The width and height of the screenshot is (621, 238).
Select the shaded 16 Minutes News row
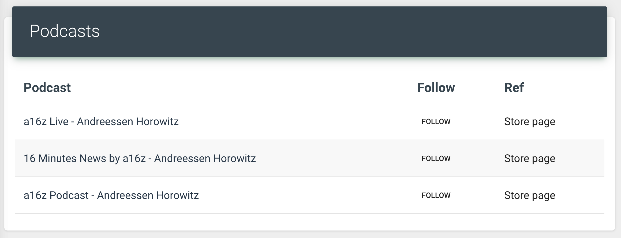click(x=310, y=159)
